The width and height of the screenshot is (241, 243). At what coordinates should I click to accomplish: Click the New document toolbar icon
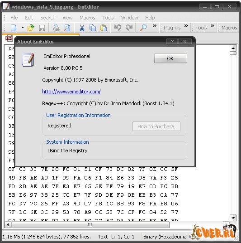[14, 28]
